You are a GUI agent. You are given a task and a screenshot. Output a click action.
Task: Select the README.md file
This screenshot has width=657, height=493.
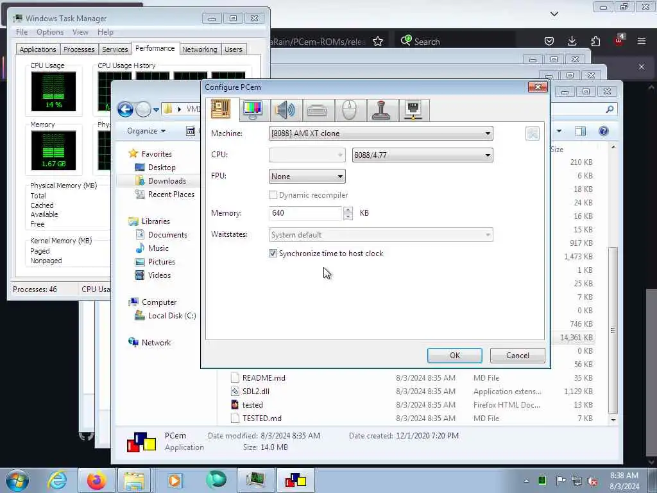(264, 377)
